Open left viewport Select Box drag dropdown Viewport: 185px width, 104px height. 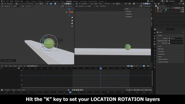click(29, 6)
